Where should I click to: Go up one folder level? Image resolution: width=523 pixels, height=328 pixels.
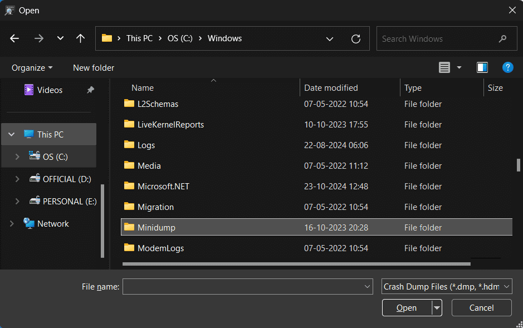tap(80, 38)
